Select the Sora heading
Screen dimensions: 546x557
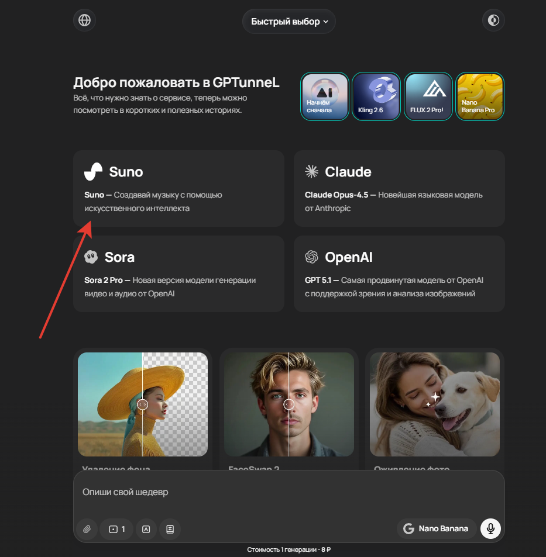(x=119, y=257)
